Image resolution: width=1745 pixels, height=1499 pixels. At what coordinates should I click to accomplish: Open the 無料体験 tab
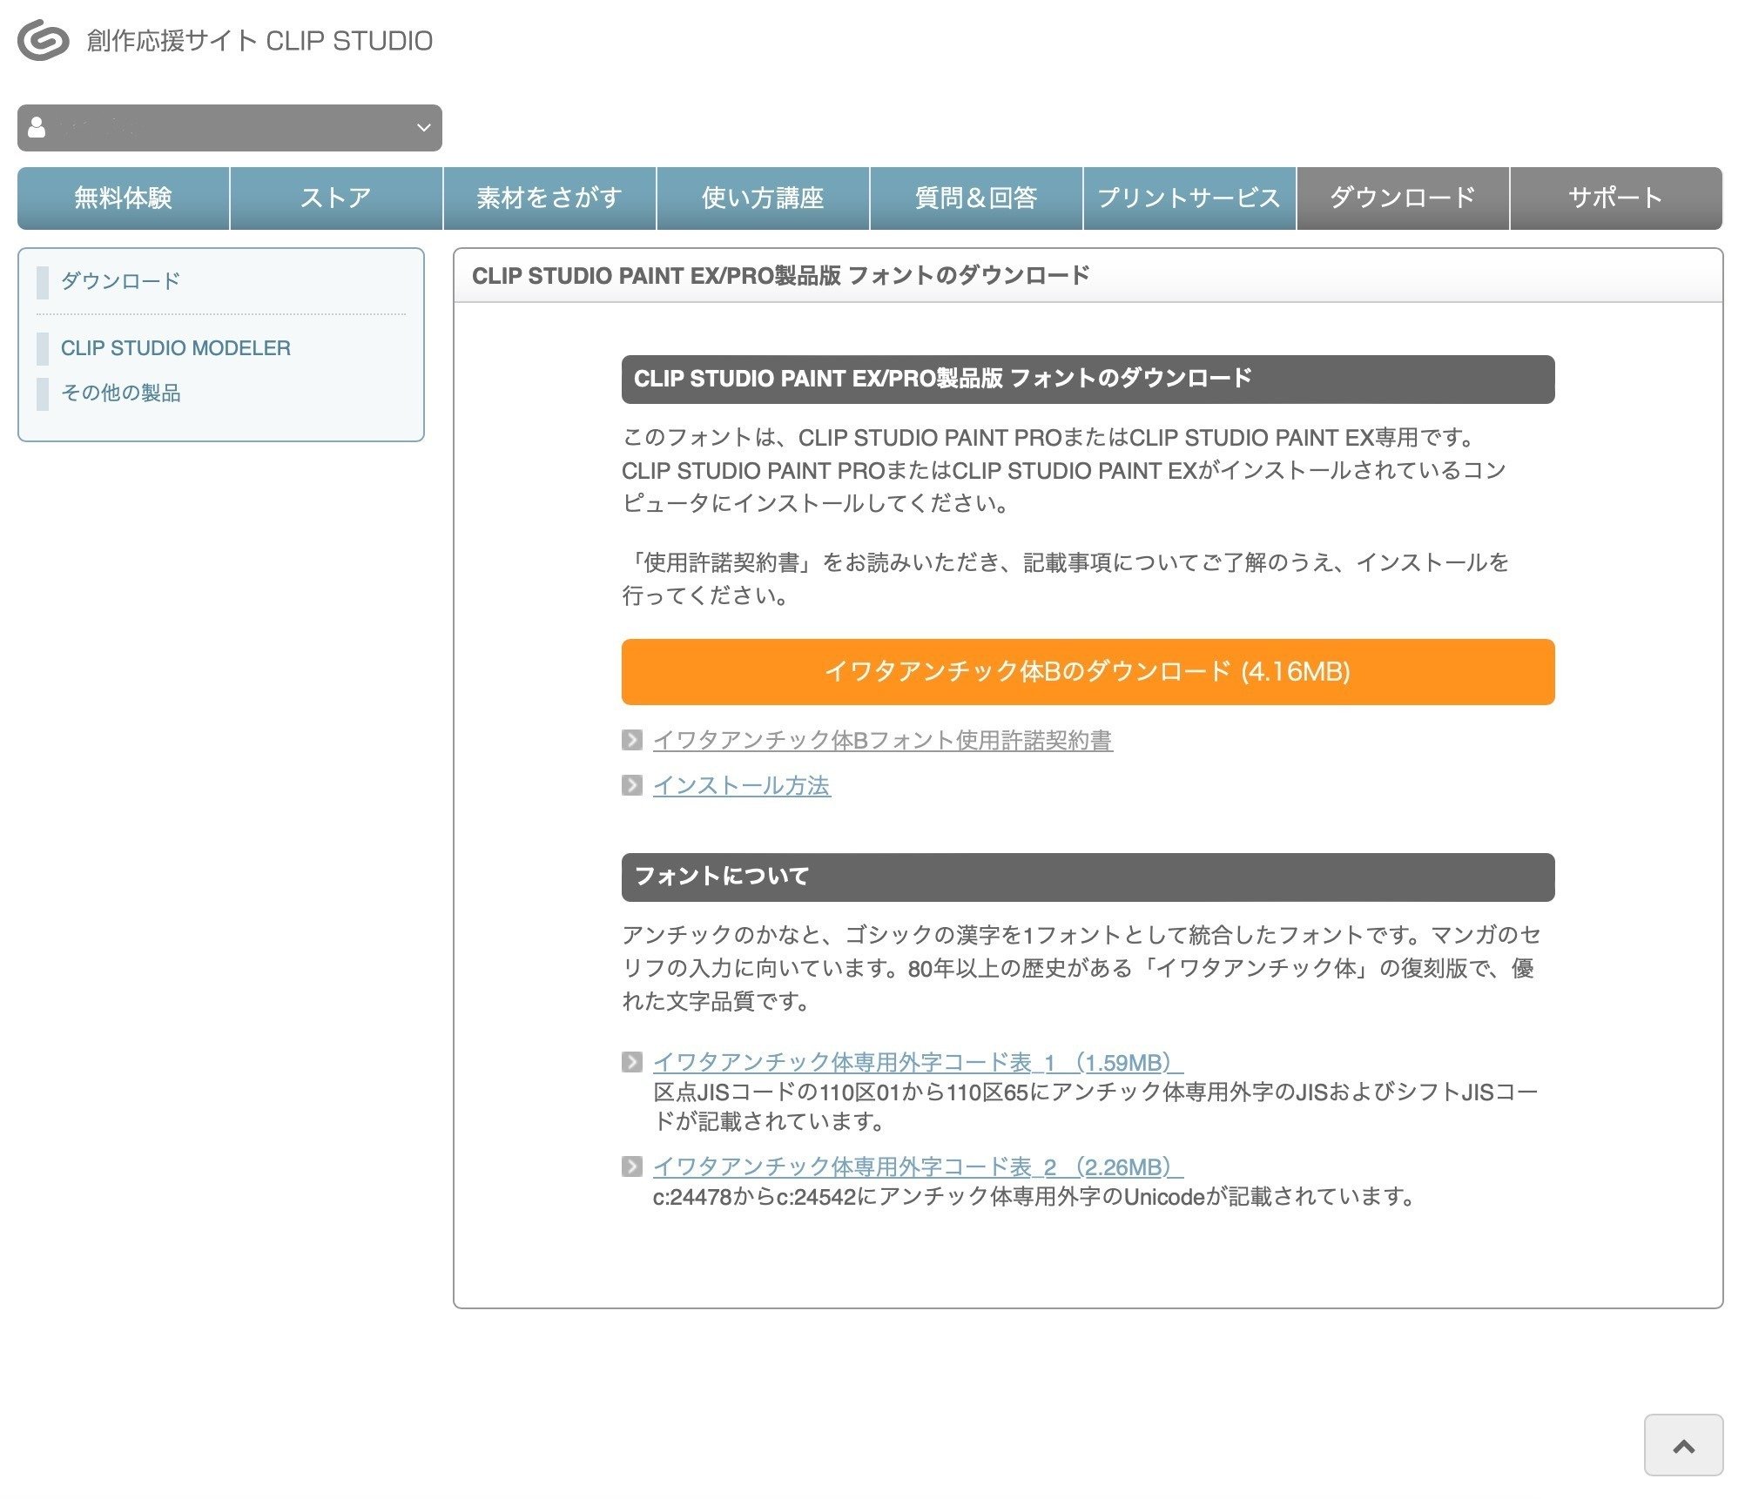[x=124, y=198]
